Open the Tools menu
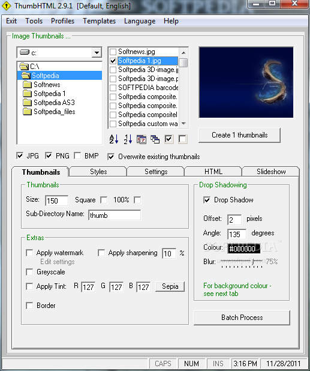The width and height of the screenshot is (310, 371). (x=34, y=21)
